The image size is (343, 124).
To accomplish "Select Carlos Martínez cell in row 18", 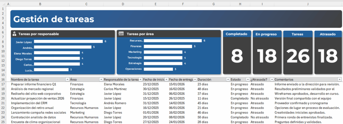I will [x=123, y=89].
